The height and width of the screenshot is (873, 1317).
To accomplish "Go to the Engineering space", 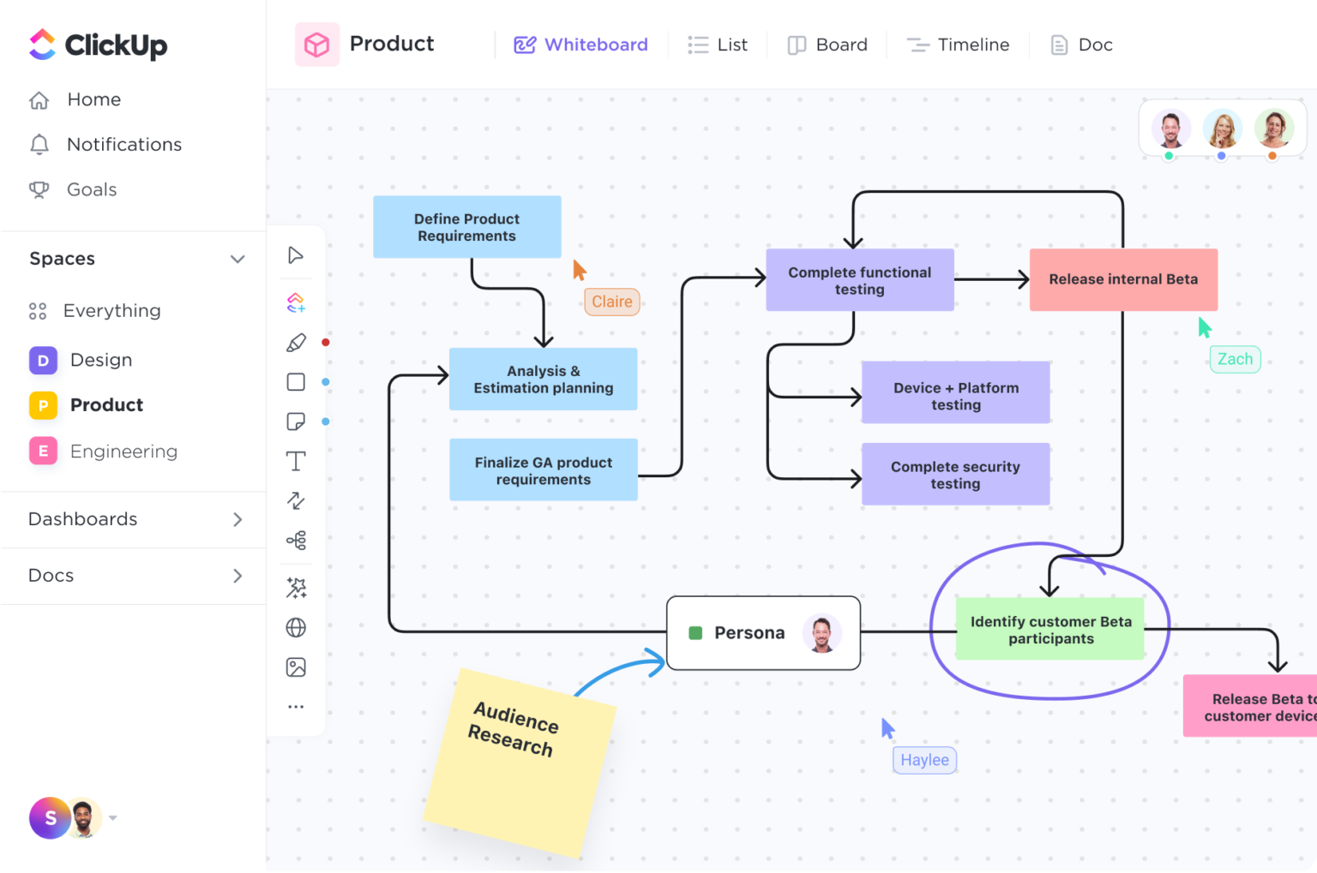I will point(123,451).
